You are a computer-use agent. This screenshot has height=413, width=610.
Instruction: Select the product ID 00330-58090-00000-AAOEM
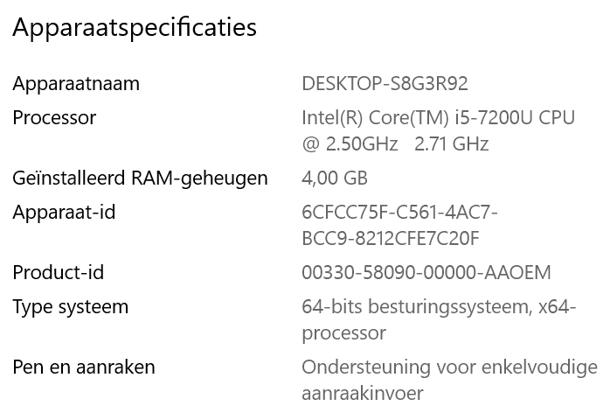tap(426, 273)
